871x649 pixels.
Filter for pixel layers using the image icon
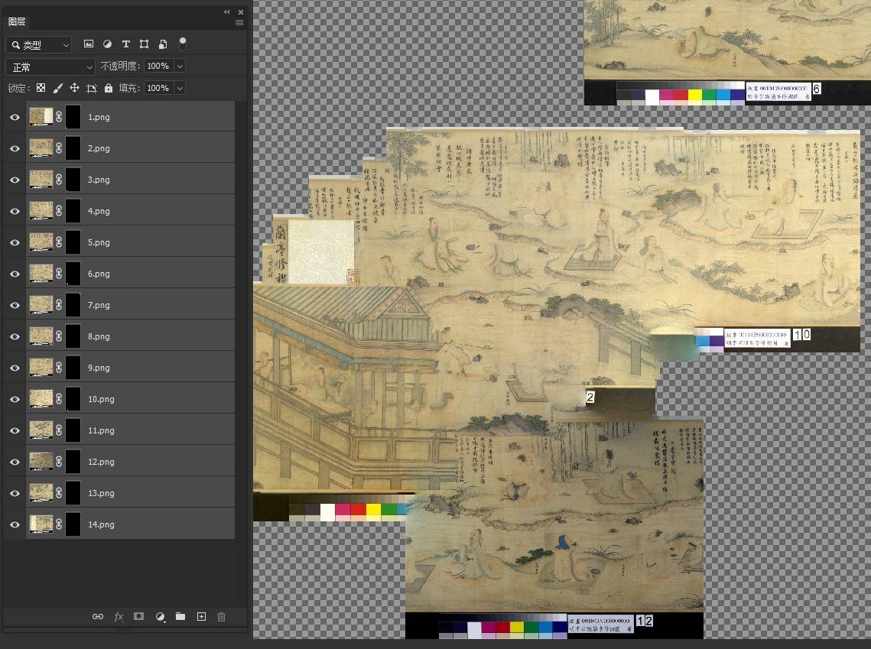(x=89, y=44)
